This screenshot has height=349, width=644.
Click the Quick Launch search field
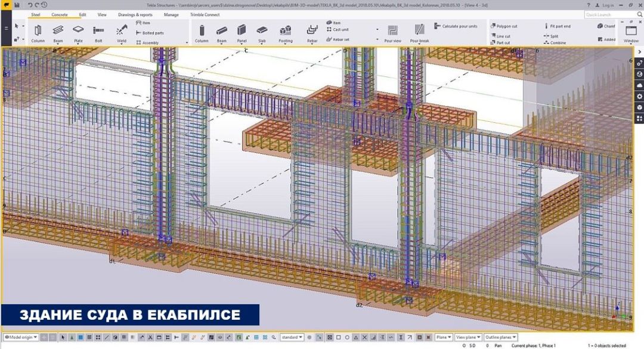click(607, 14)
